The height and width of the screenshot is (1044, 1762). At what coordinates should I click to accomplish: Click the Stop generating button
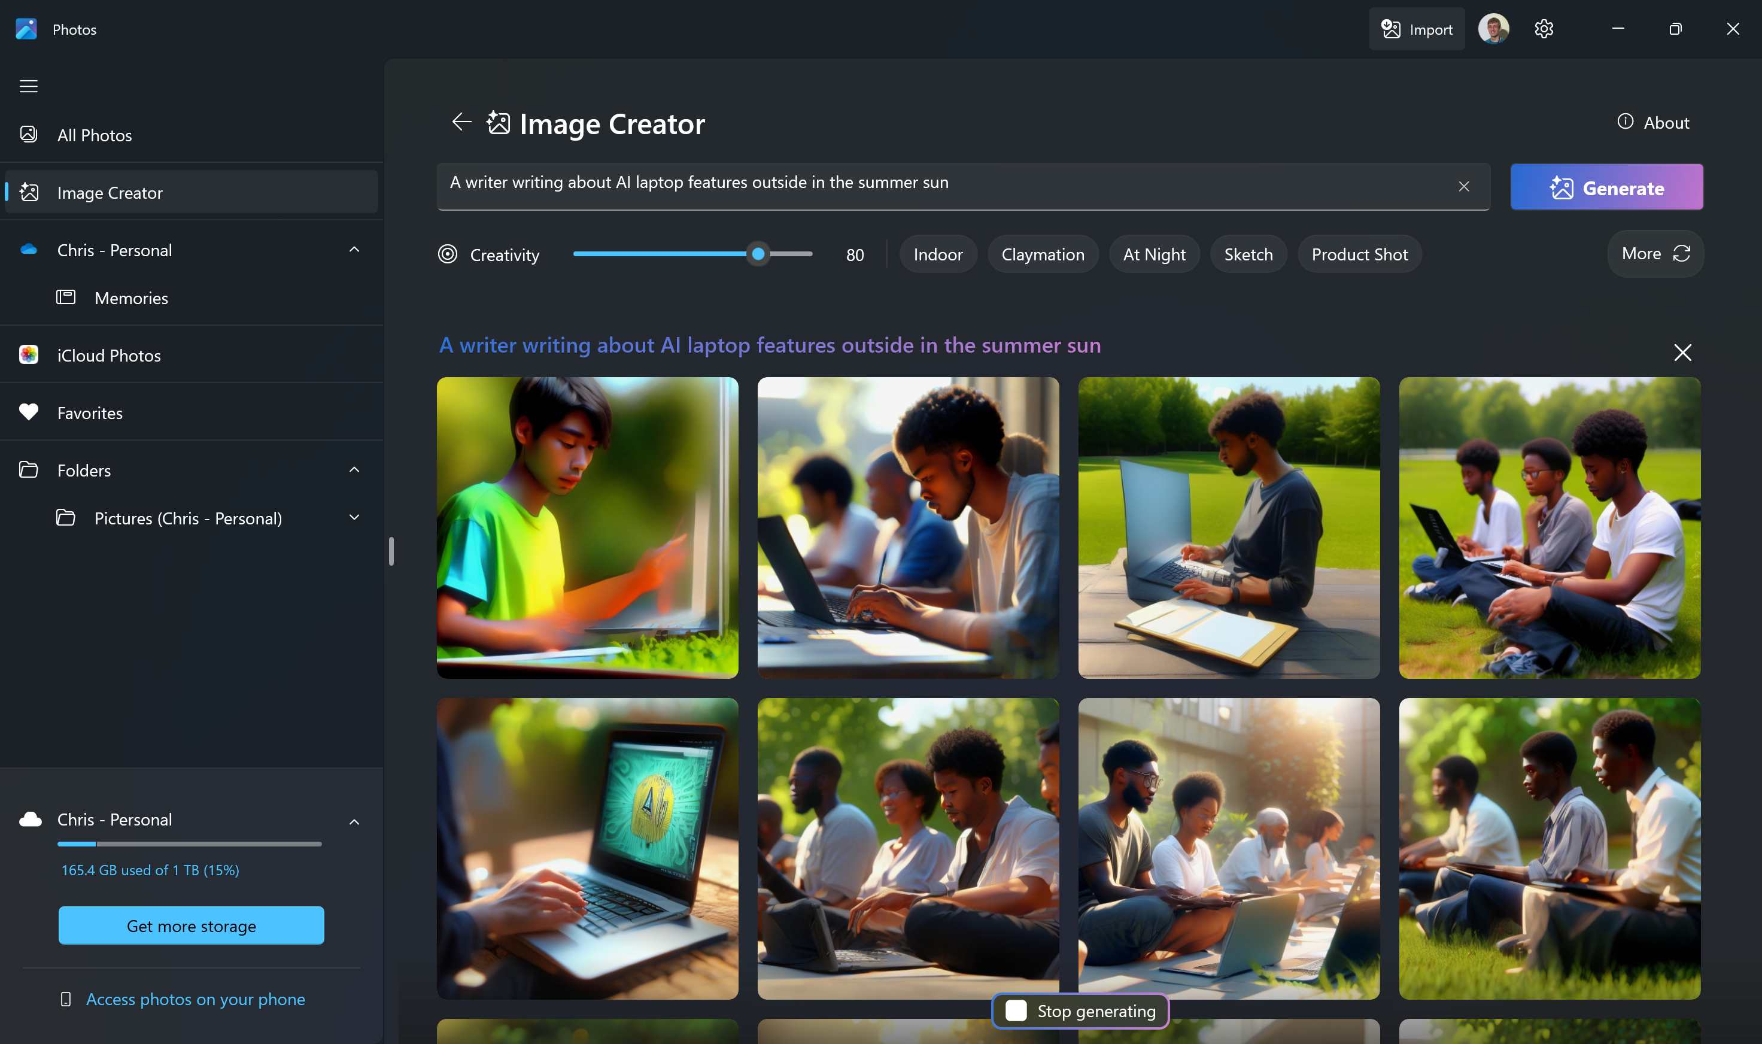click(1080, 1011)
